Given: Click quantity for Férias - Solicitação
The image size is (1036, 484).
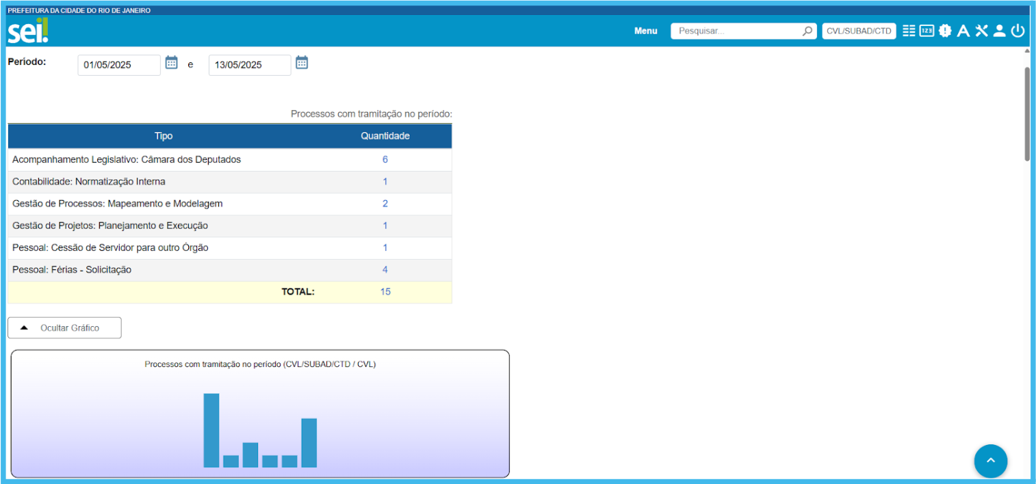Looking at the screenshot, I should point(385,270).
